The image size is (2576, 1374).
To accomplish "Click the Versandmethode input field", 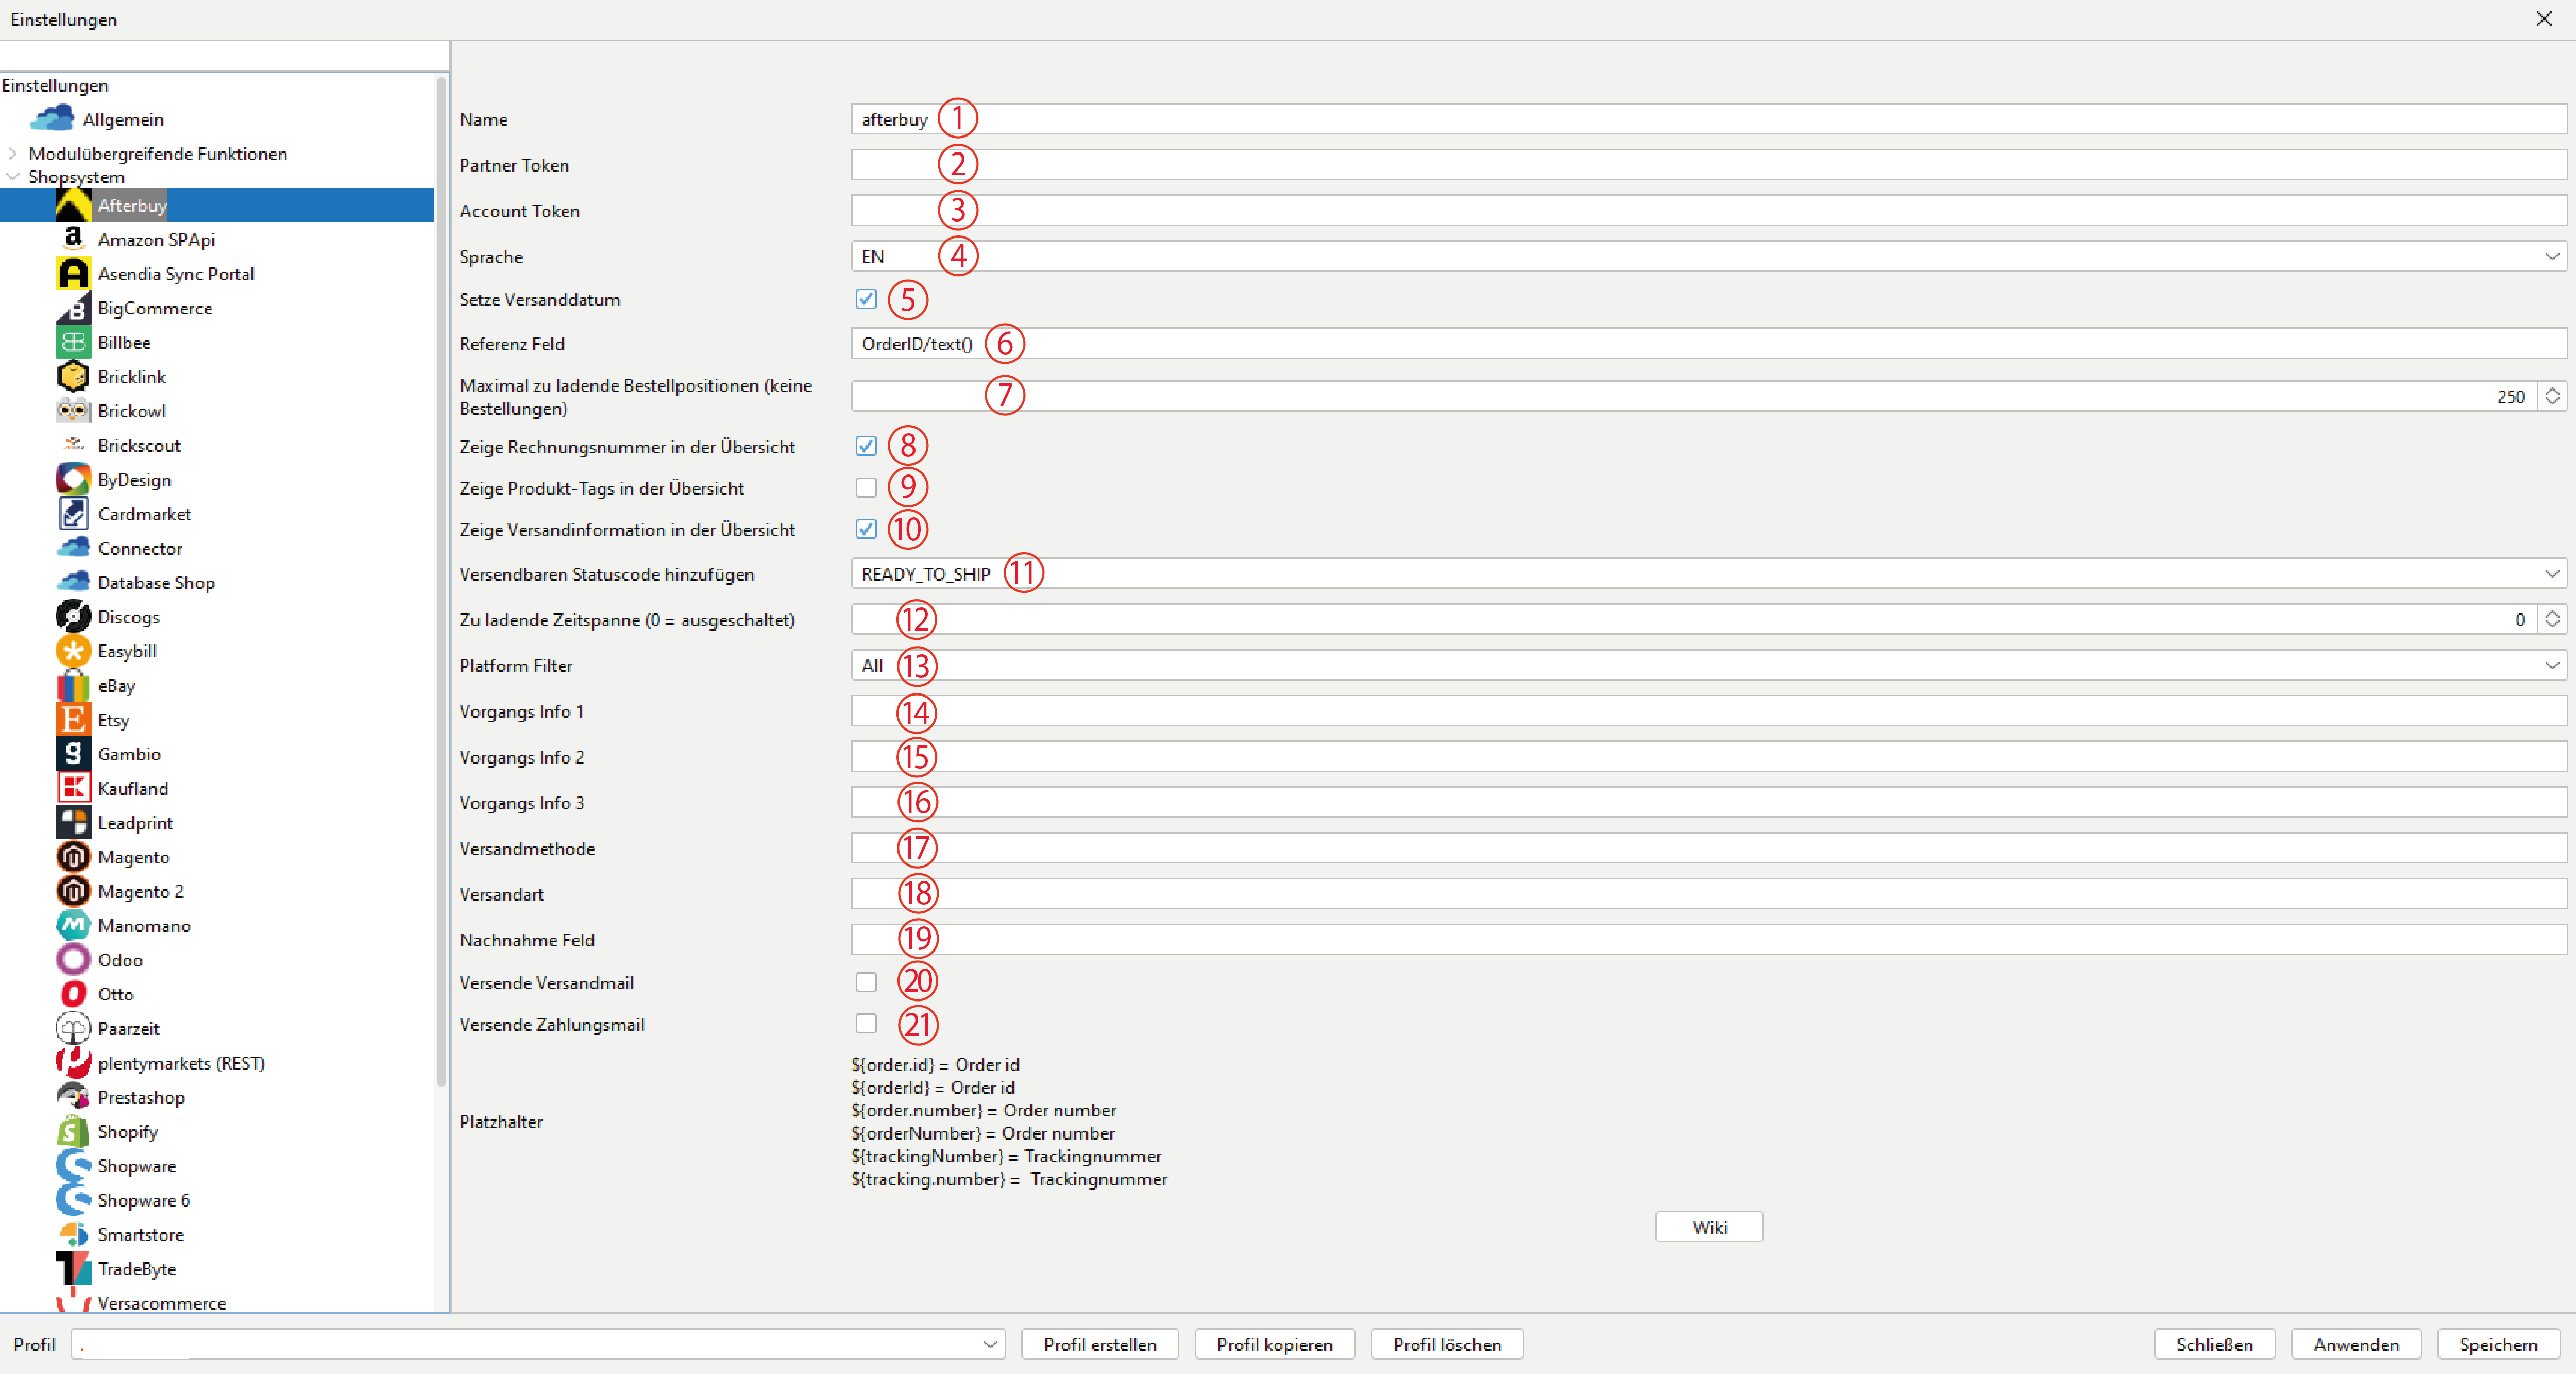I will click(1709, 849).
